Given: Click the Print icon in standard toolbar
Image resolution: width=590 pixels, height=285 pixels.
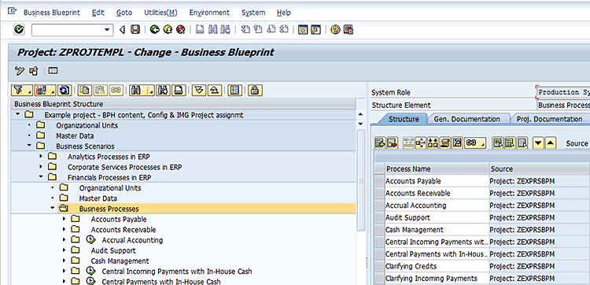Looking at the screenshot, I should 201,29.
